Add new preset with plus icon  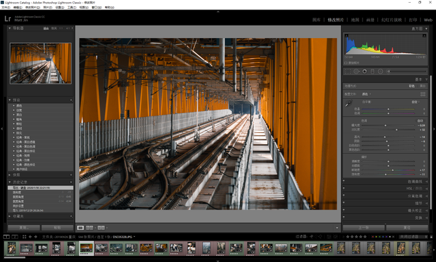click(71, 100)
